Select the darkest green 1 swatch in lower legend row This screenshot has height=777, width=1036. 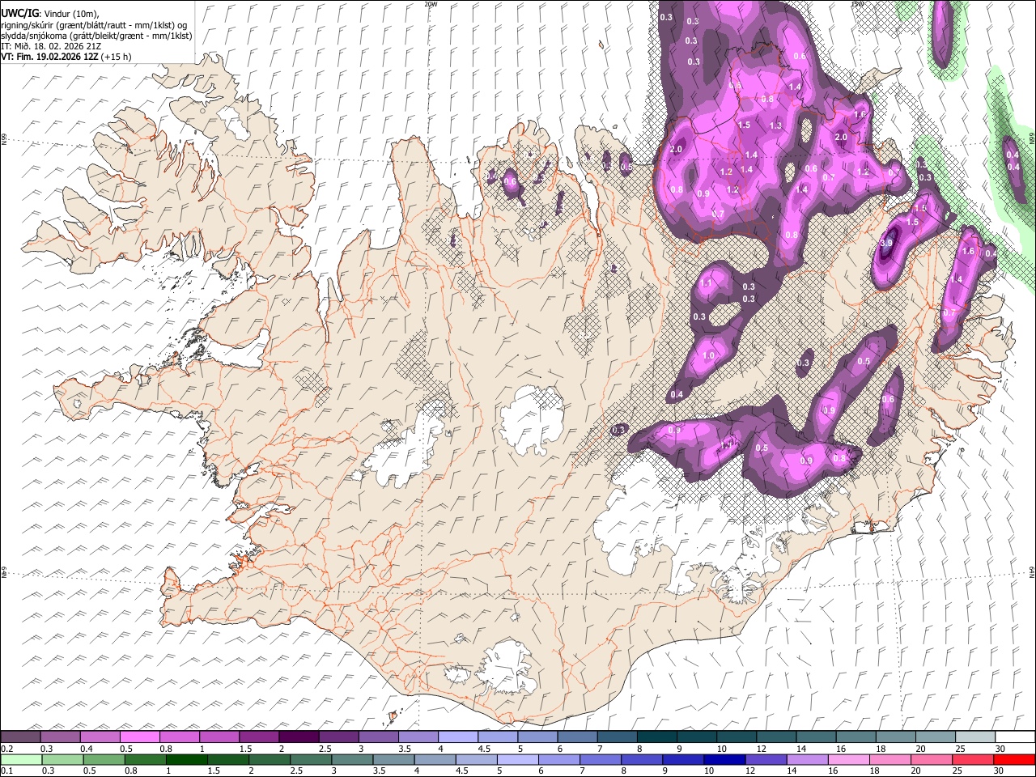(187, 759)
